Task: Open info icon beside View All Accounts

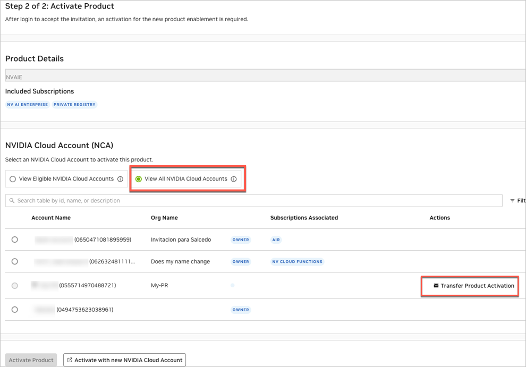Action: click(x=234, y=179)
